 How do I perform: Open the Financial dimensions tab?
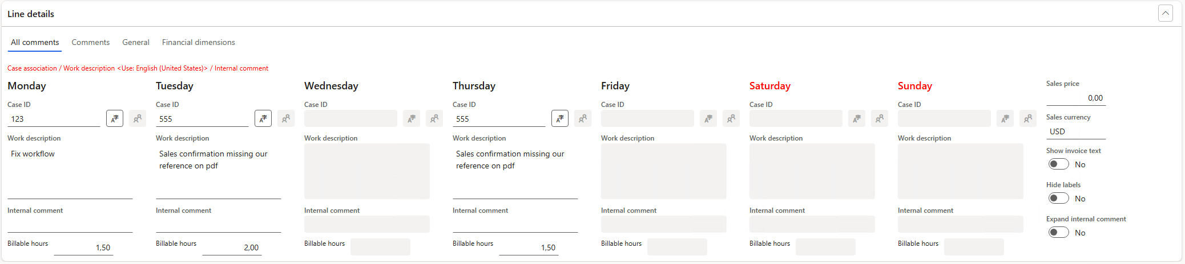[x=198, y=43]
